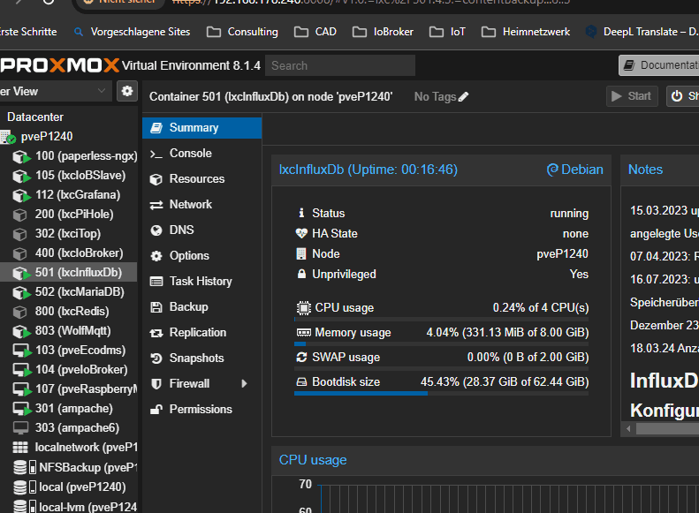Image resolution: width=699 pixels, height=513 pixels.
Task: Click the local (pveP1240) storage icon
Action: [x=25, y=487]
